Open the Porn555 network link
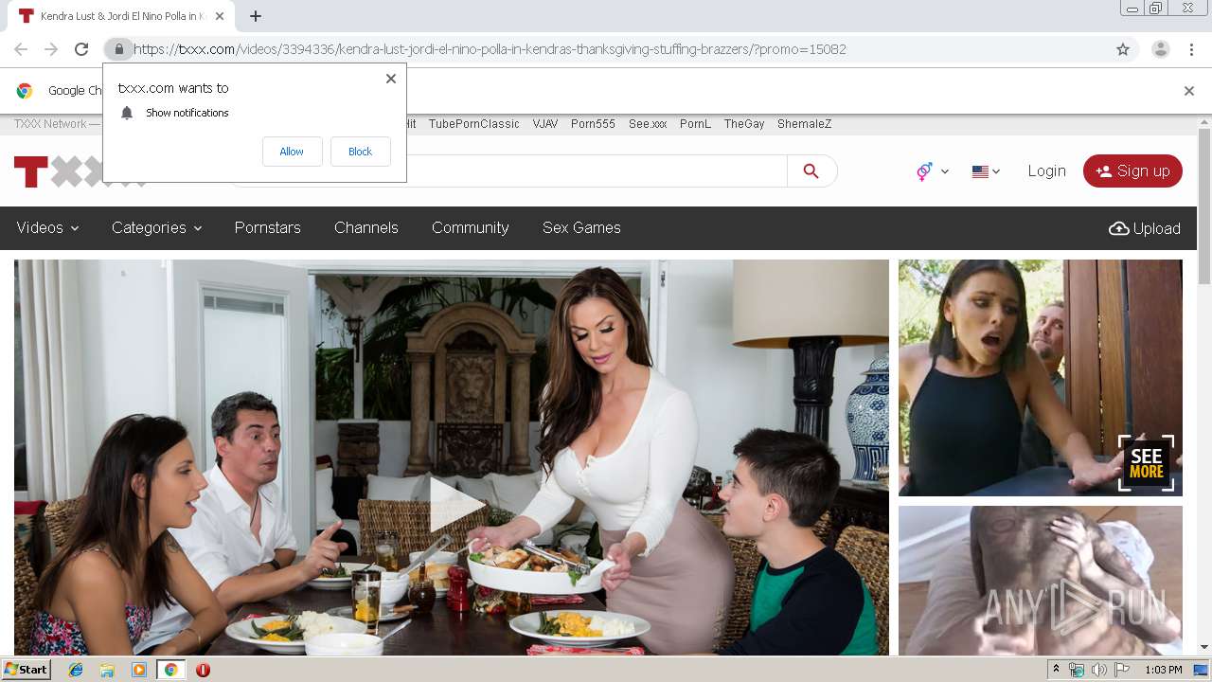 [x=593, y=124]
